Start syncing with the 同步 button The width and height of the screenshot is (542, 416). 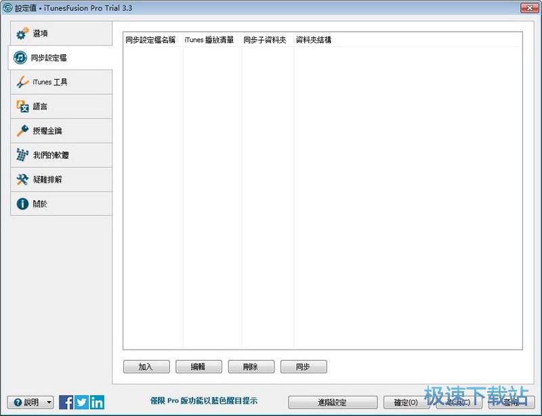point(303,366)
